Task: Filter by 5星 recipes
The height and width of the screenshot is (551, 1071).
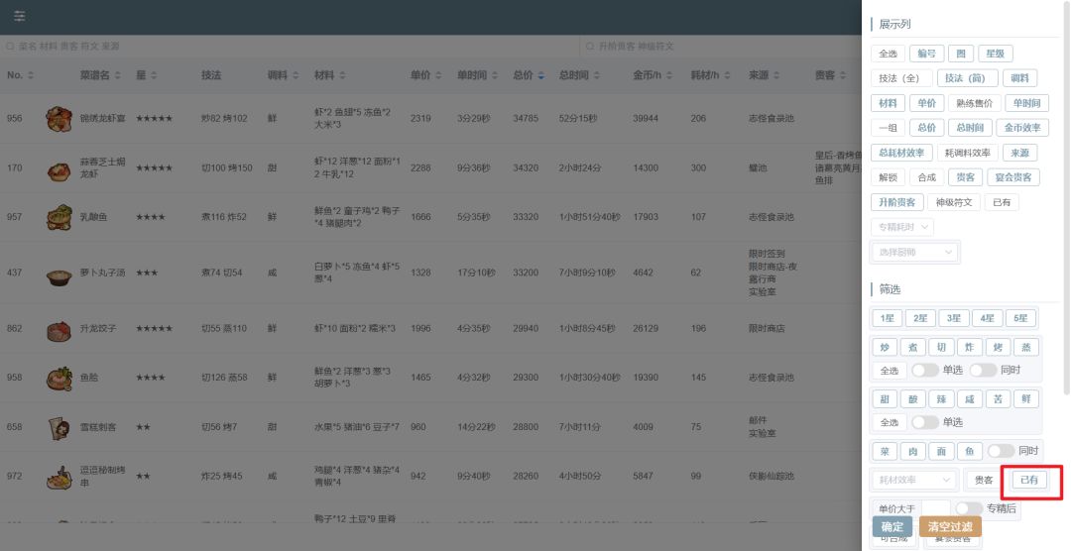Action: (x=1020, y=318)
